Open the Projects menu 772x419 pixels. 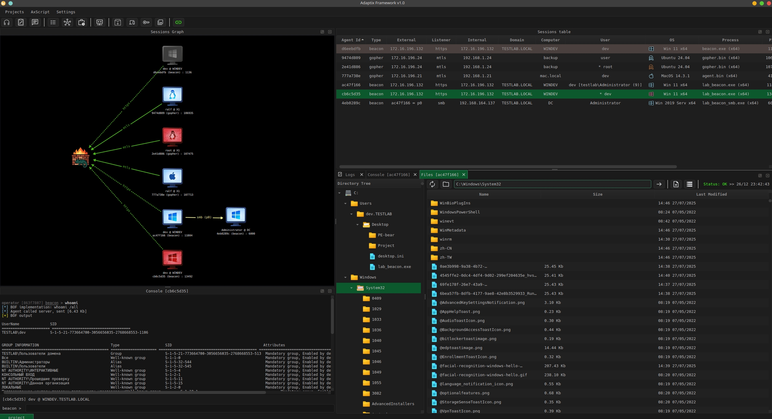click(14, 12)
